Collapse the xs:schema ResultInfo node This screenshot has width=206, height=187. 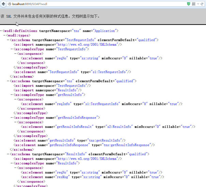(8, 154)
